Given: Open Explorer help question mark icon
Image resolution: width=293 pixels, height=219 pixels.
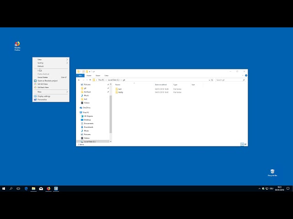Looking at the screenshot, I should [246, 75].
